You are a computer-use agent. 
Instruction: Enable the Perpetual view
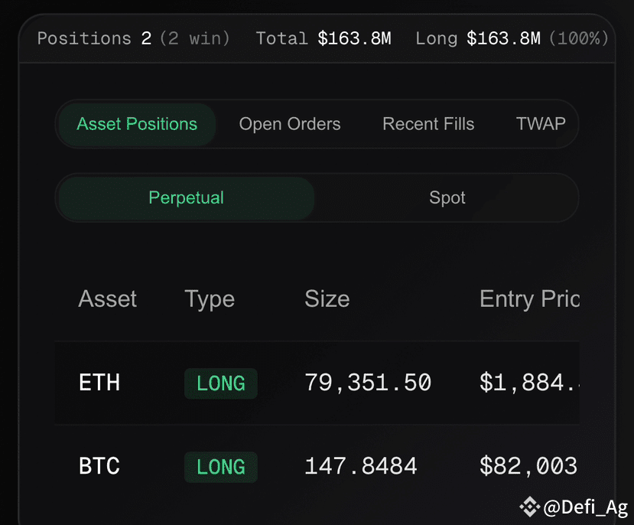(x=185, y=197)
